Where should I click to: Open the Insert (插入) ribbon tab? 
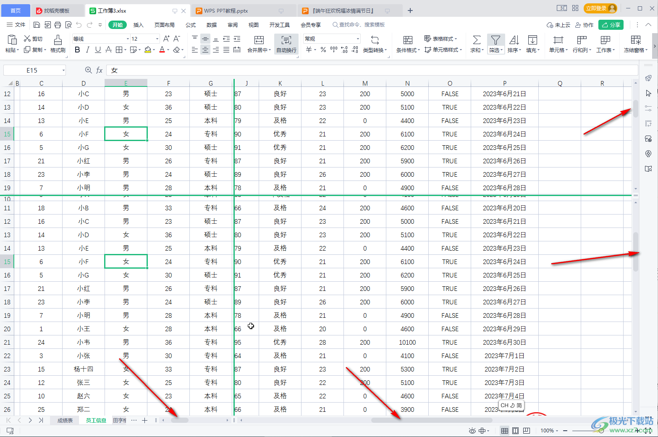tap(139, 25)
